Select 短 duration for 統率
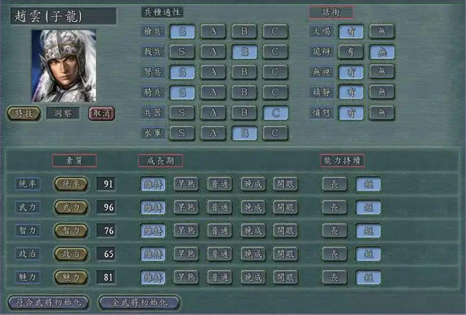 pos(368,184)
